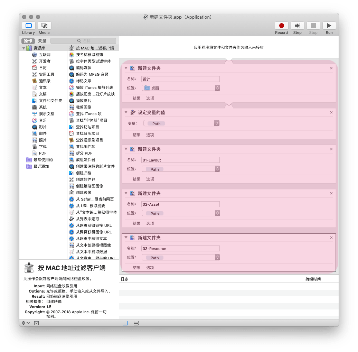Open the 变量 Path dropdown
The image size is (358, 352).
[181, 123]
